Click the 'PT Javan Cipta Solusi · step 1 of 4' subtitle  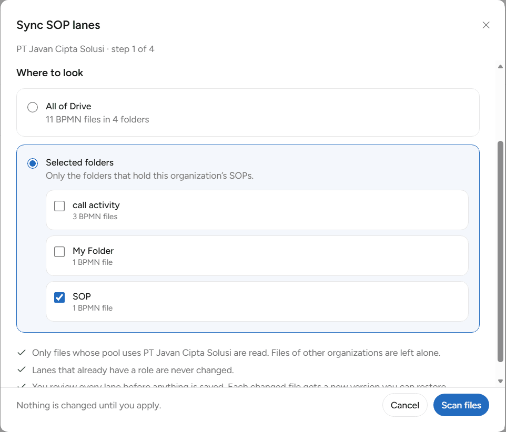pos(85,49)
